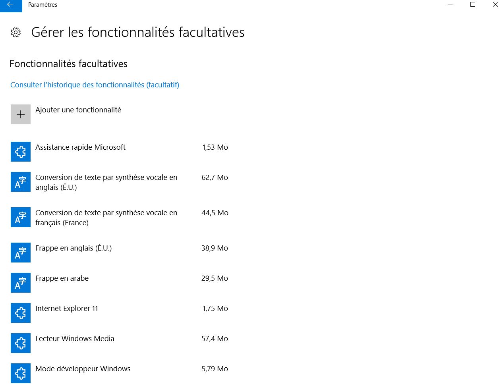
Task: Click the Frappe en anglais language icon
Action: point(21,253)
